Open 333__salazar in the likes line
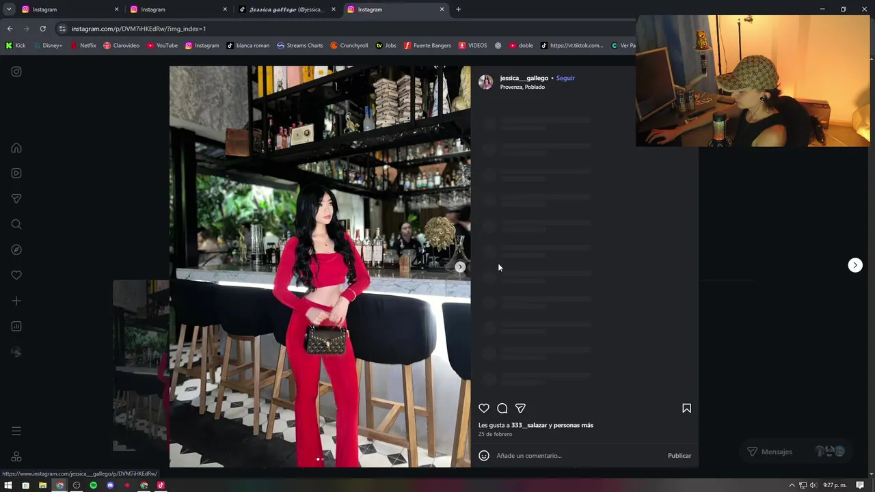Image resolution: width=875 pixels, height=492 pixels. pos(529,425)
